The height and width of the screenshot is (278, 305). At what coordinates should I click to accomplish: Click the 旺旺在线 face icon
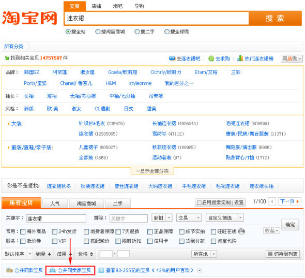[241, 231]
